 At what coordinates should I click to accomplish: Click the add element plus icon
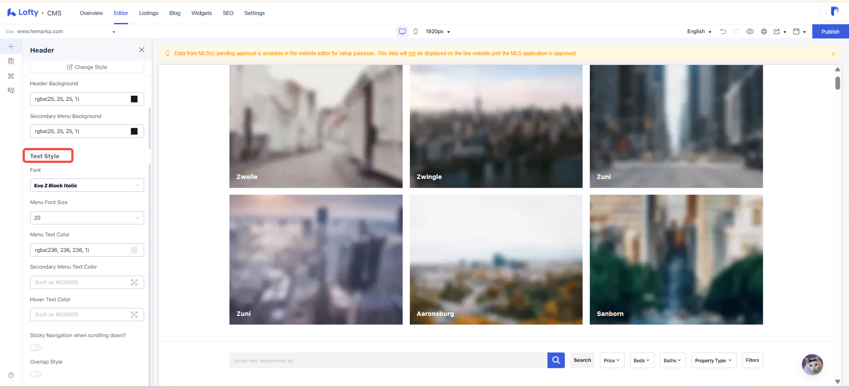coord(11,46)
